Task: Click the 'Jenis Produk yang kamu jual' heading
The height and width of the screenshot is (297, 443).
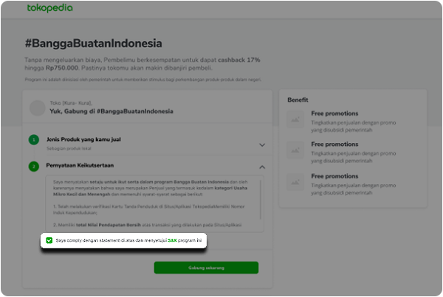Action: pos(83,139)
